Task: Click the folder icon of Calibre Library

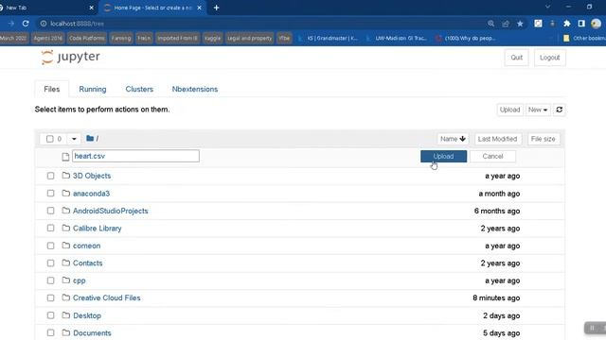Action: (x=66, y=228)
